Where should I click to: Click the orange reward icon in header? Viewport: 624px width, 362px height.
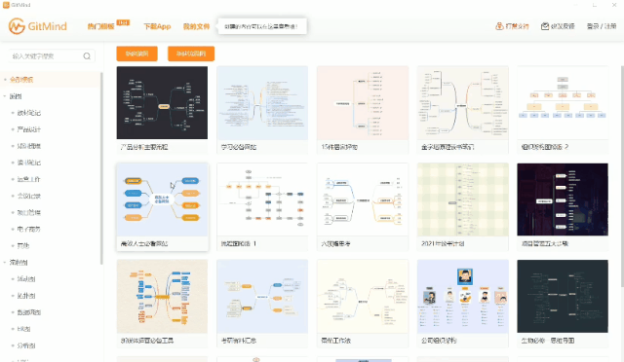[499, 26]
